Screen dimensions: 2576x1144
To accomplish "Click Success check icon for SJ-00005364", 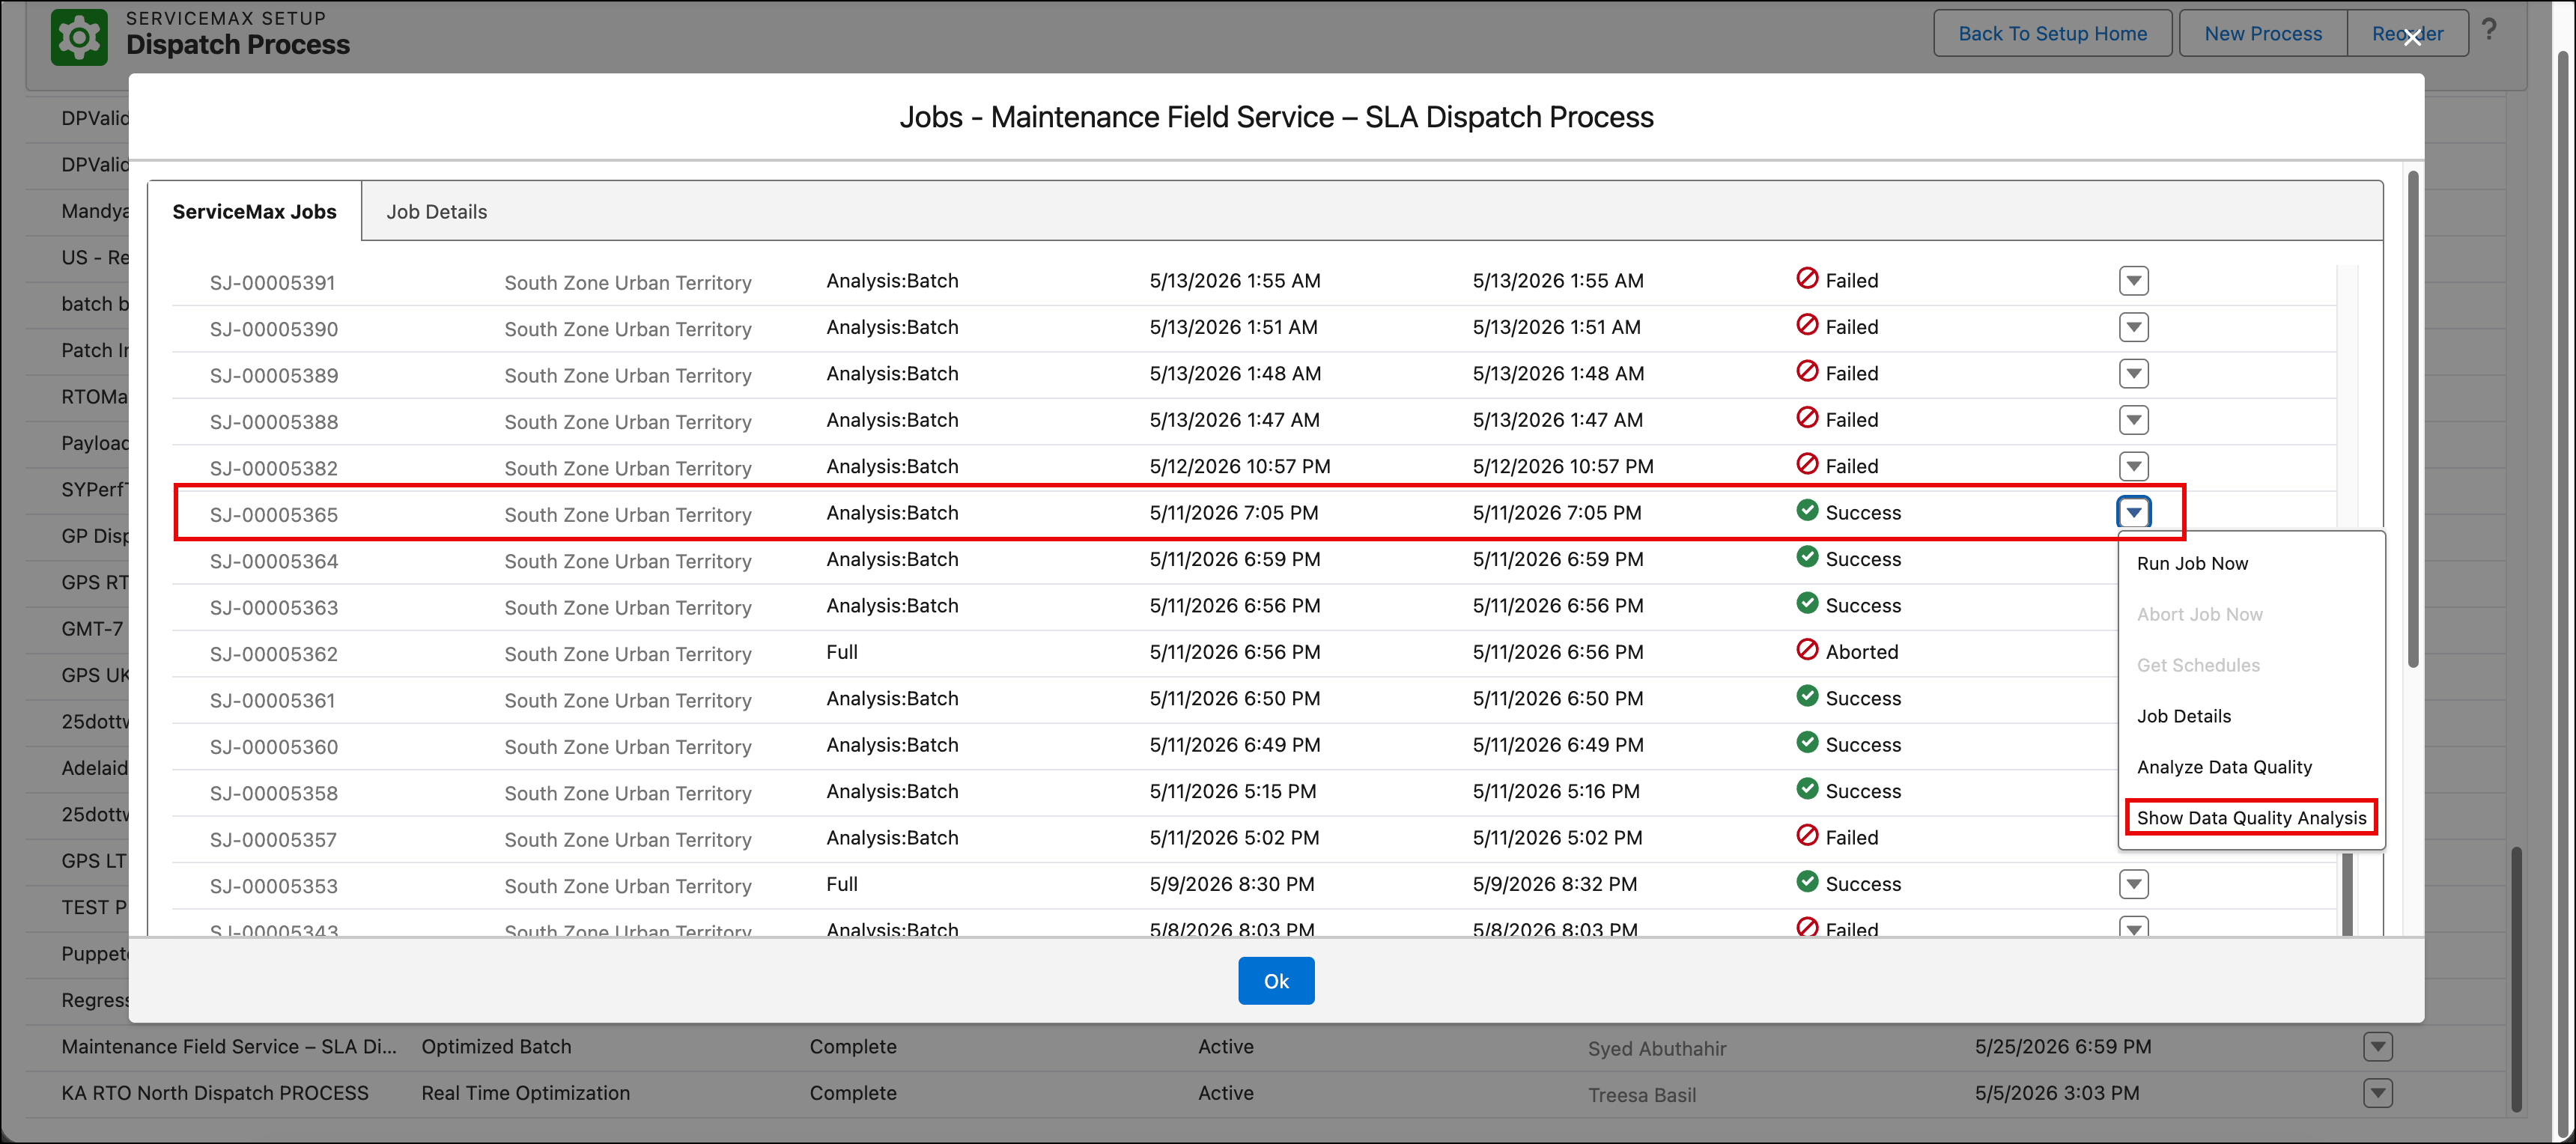I will tap(1807, 557).
